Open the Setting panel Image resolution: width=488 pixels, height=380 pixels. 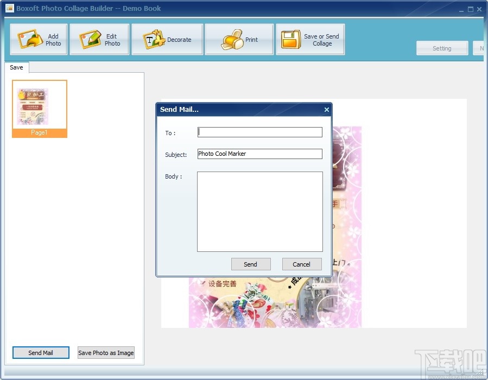pyautogui.click(x=442, y=48)
